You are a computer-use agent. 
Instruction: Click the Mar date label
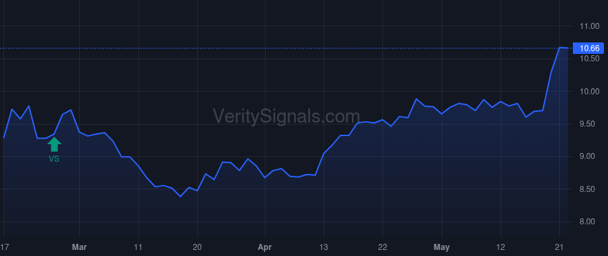pyautogui.click(x=80, y=247)
